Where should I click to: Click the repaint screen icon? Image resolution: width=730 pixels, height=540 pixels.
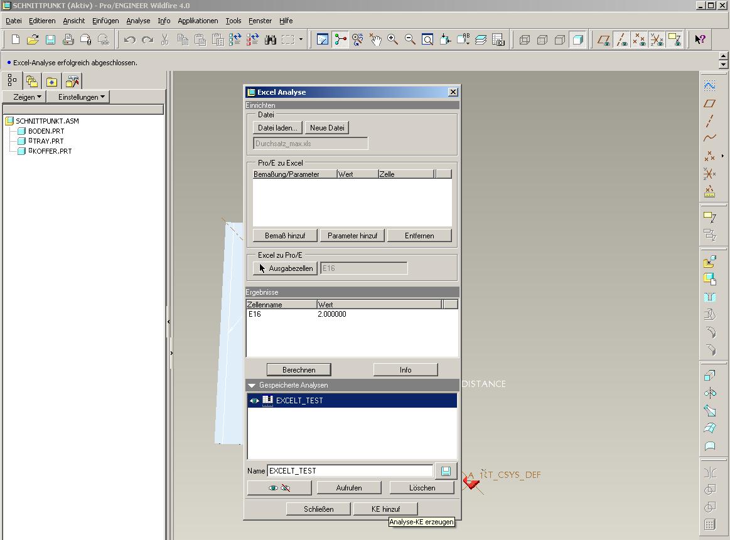pos(322,40)
